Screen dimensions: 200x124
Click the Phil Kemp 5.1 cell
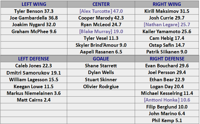point(167,120)
